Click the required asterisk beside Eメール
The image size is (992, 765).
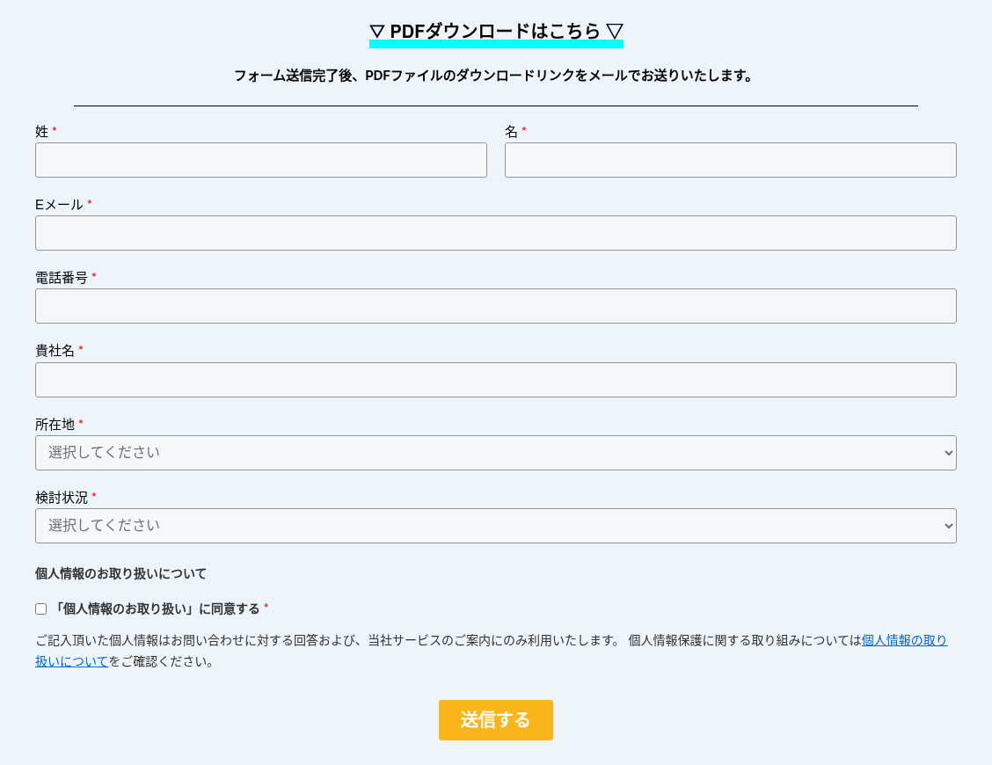point(87,203)
